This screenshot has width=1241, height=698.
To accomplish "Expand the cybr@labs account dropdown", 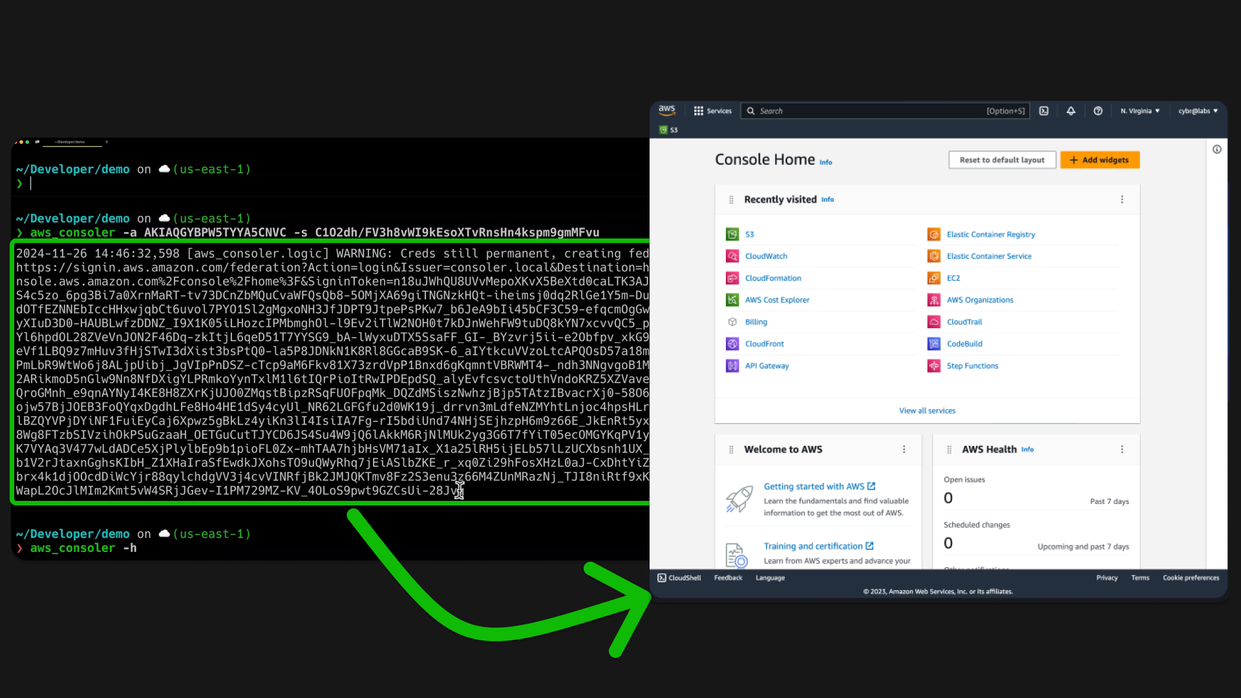I will click(1198, 111).
